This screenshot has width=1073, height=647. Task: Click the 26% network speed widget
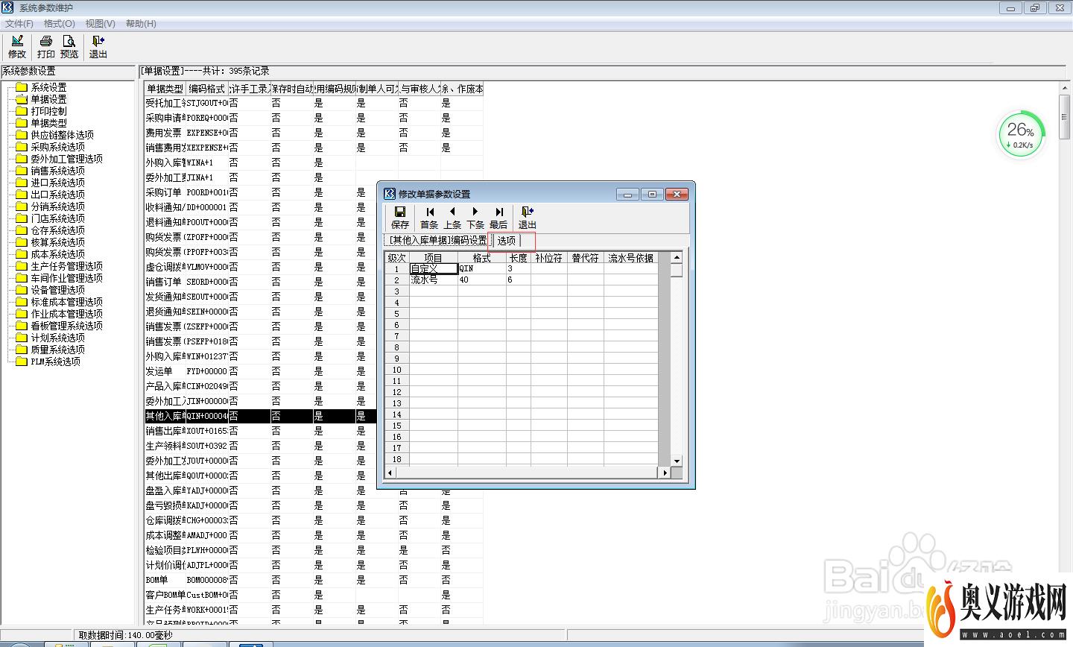click(1020, 136)
